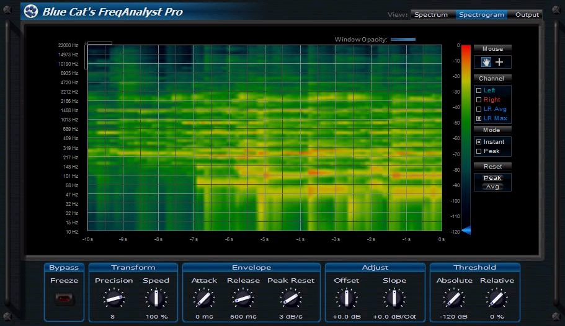Enable the Left channel checkbox
Screen dimensions: 565x326
pos(479,90)
